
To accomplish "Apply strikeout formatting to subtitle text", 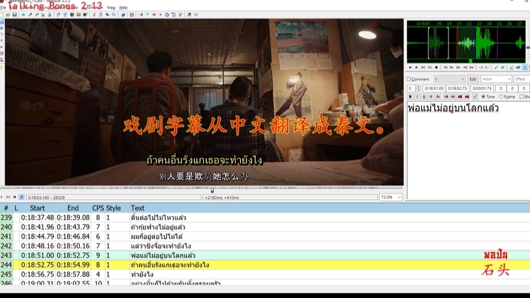I will (431, 96).
